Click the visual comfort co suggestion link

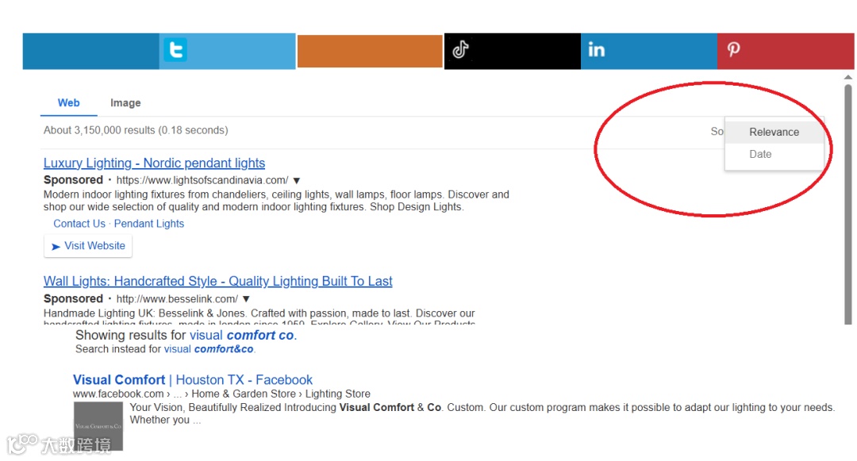[241, 335]
